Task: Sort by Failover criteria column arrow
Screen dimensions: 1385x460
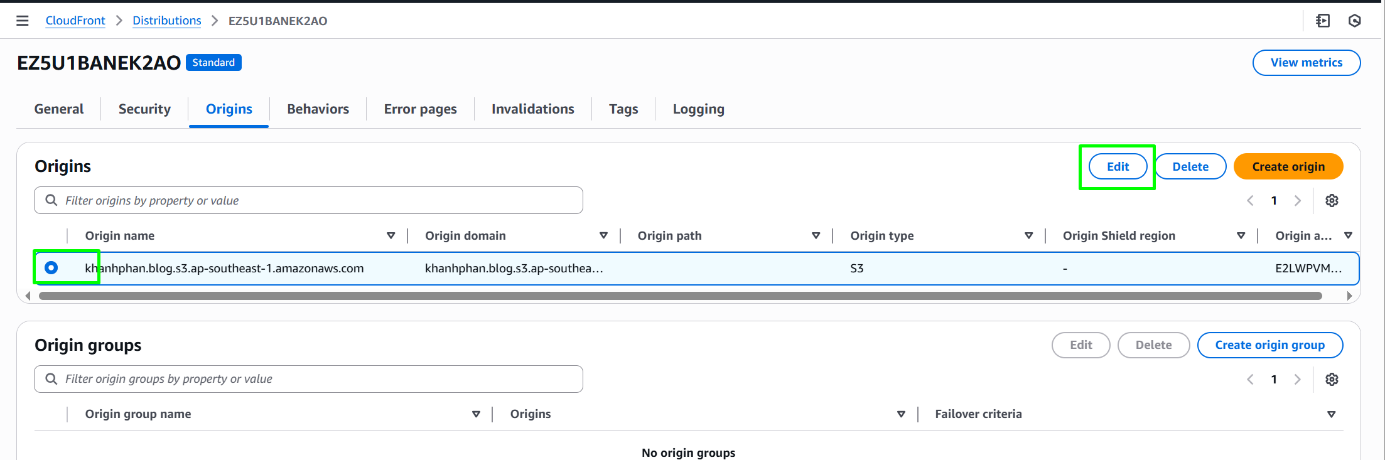Action: [1331, 414]
